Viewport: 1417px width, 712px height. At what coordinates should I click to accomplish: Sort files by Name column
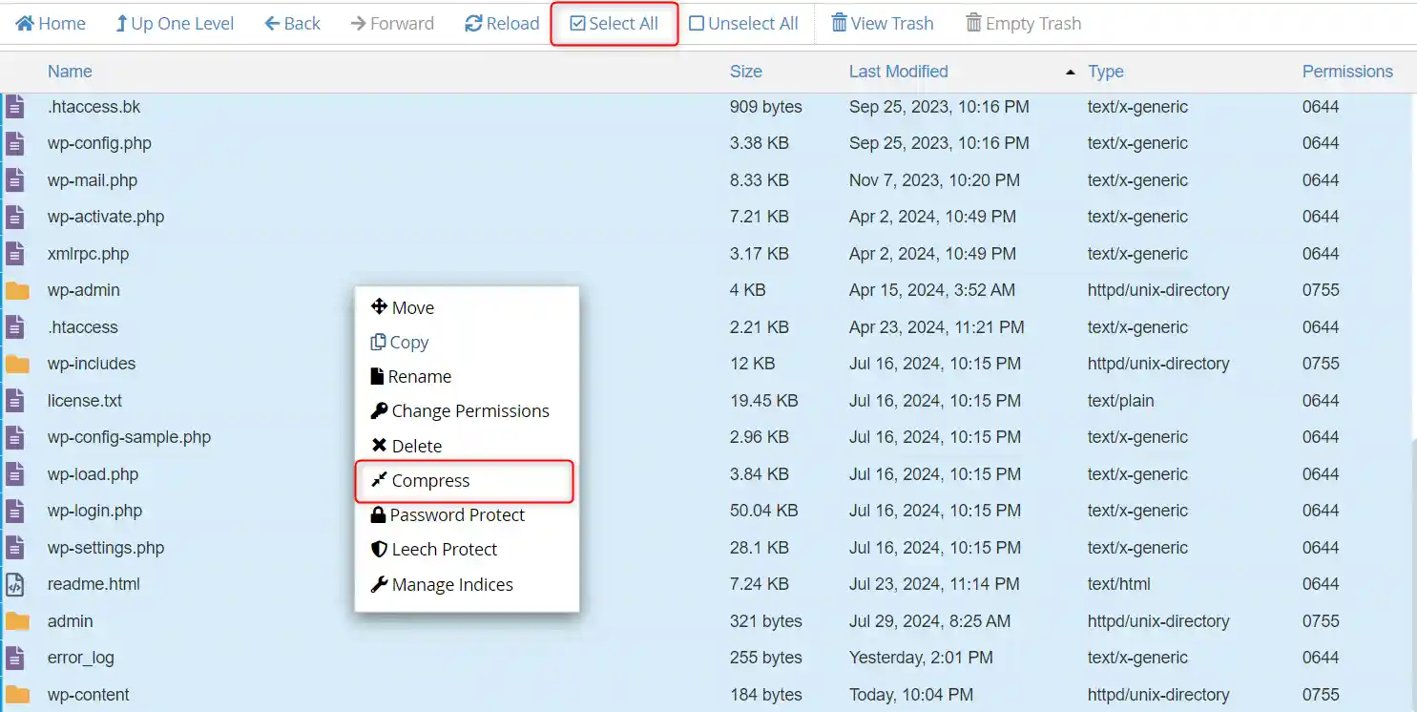click(70, 72)
